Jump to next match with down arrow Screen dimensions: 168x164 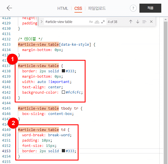pos(138,22)
